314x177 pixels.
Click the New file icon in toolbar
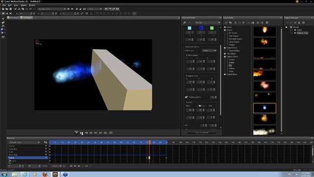coord(3,9)
